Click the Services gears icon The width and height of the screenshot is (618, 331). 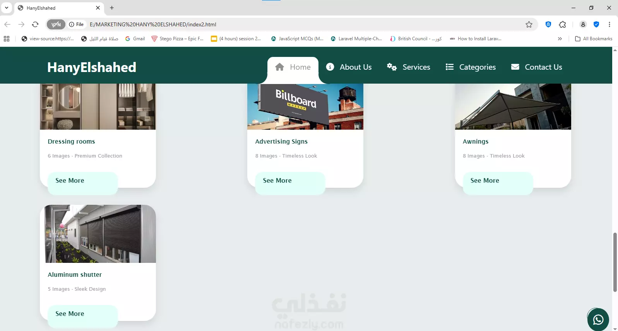click(x=392, y=67)
